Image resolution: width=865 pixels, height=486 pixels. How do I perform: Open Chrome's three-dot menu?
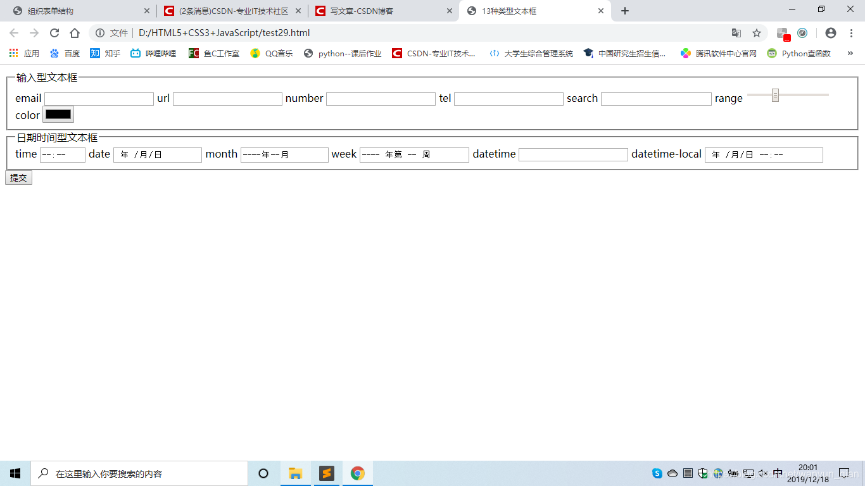coord(851,33)
